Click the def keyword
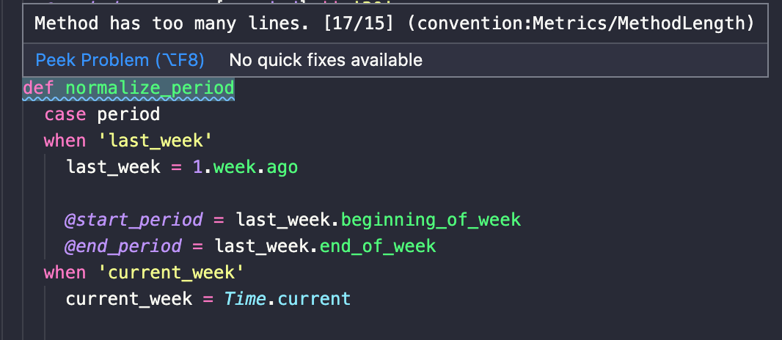Screen dimensions: 782x340 pos(39,89)
